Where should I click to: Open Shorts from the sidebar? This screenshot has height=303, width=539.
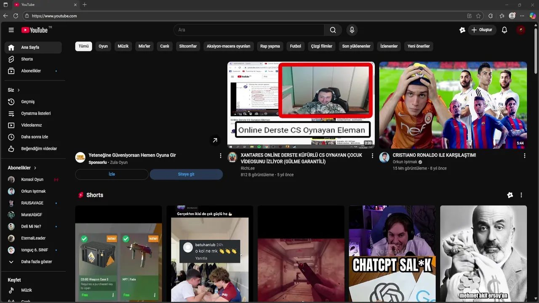tap(33, 59)
